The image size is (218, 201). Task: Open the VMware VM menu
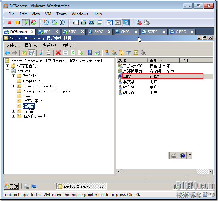(x=48, y=14)
